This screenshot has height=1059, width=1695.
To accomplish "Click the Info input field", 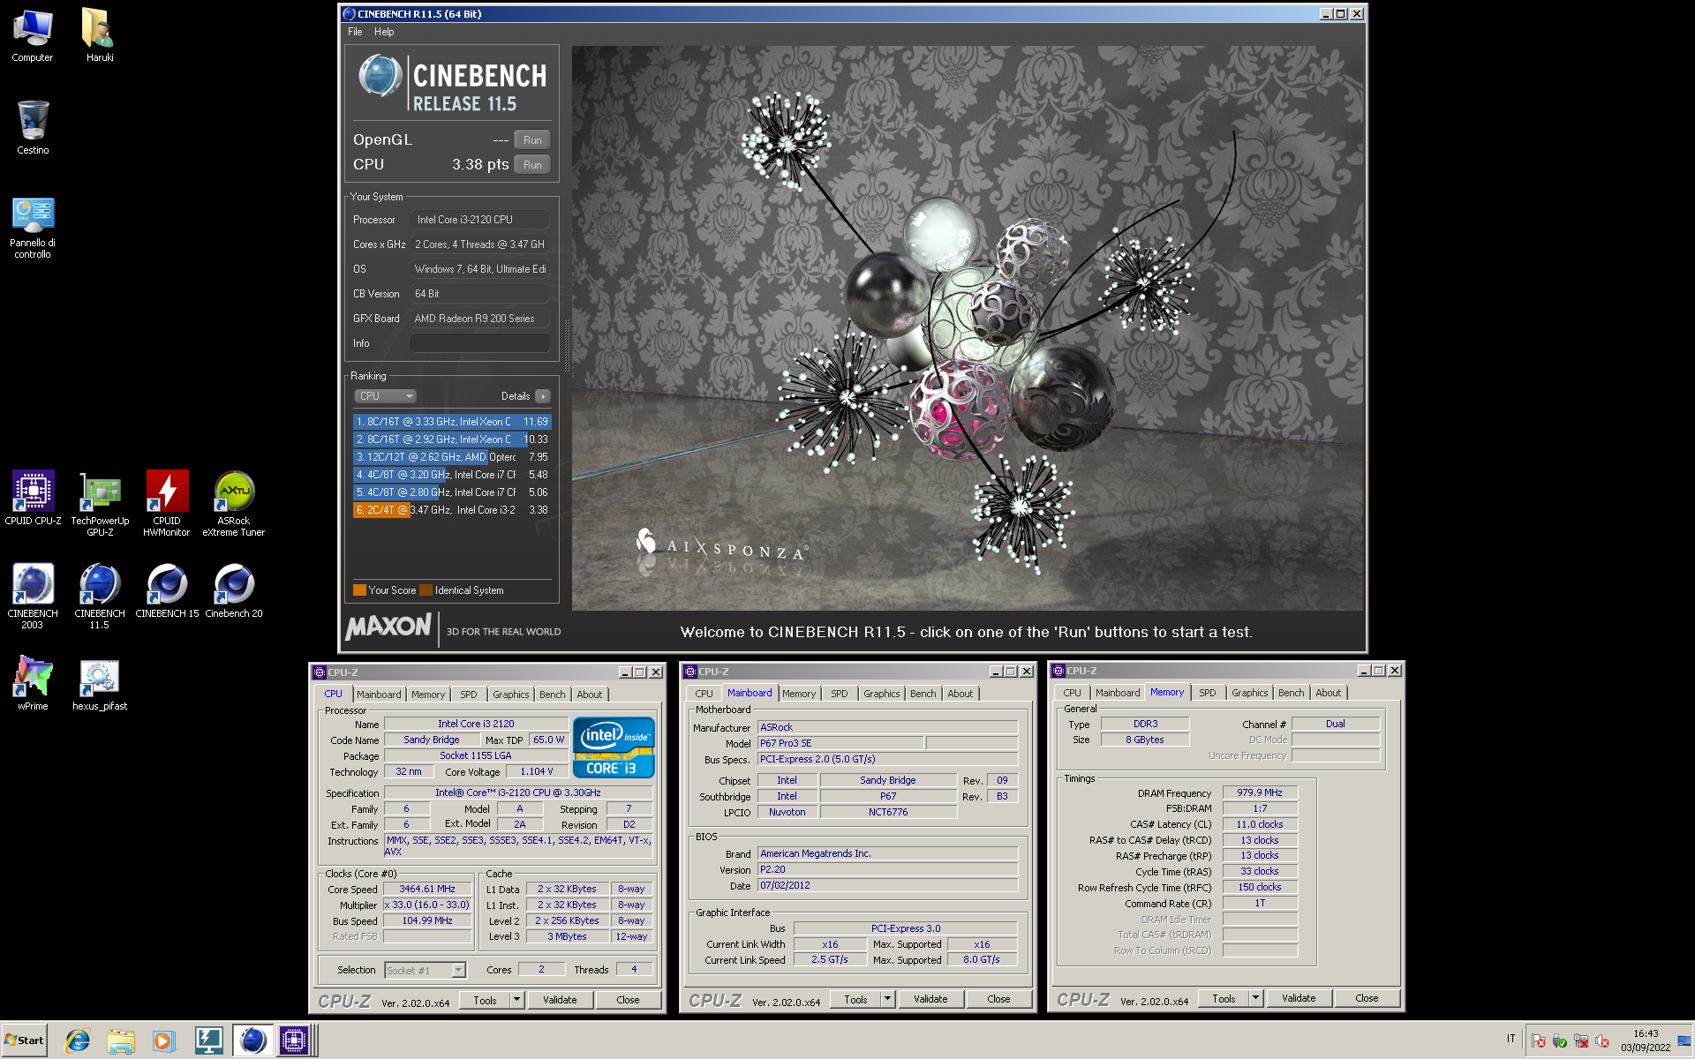I will [479, 343].
